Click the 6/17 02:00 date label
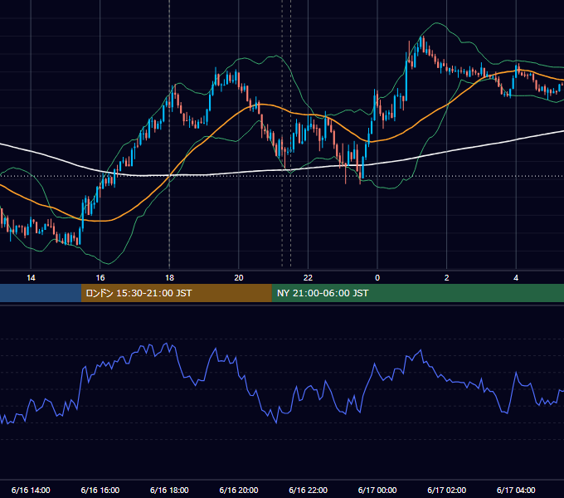This screenshot has height=498, width=564. click(447, 490)
